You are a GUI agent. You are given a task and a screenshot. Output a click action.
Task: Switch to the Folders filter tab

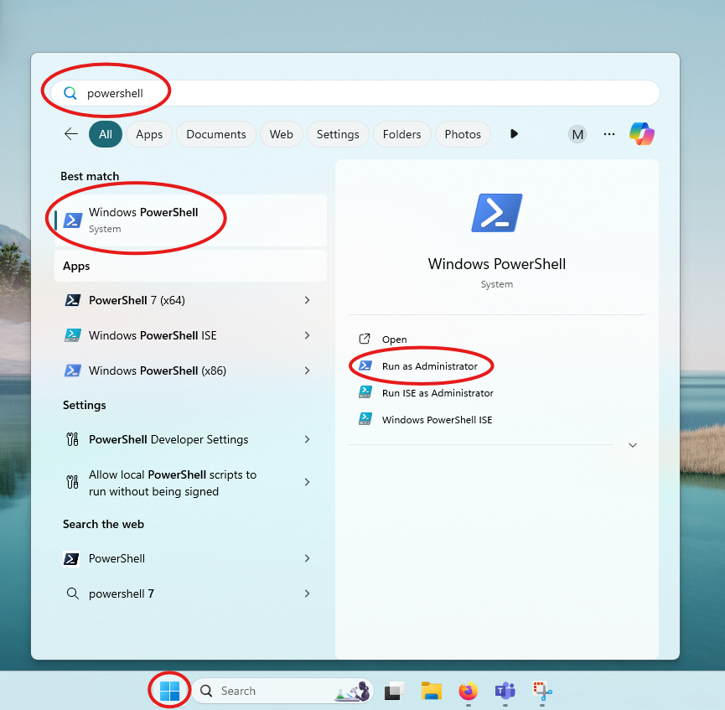(401, 134)
